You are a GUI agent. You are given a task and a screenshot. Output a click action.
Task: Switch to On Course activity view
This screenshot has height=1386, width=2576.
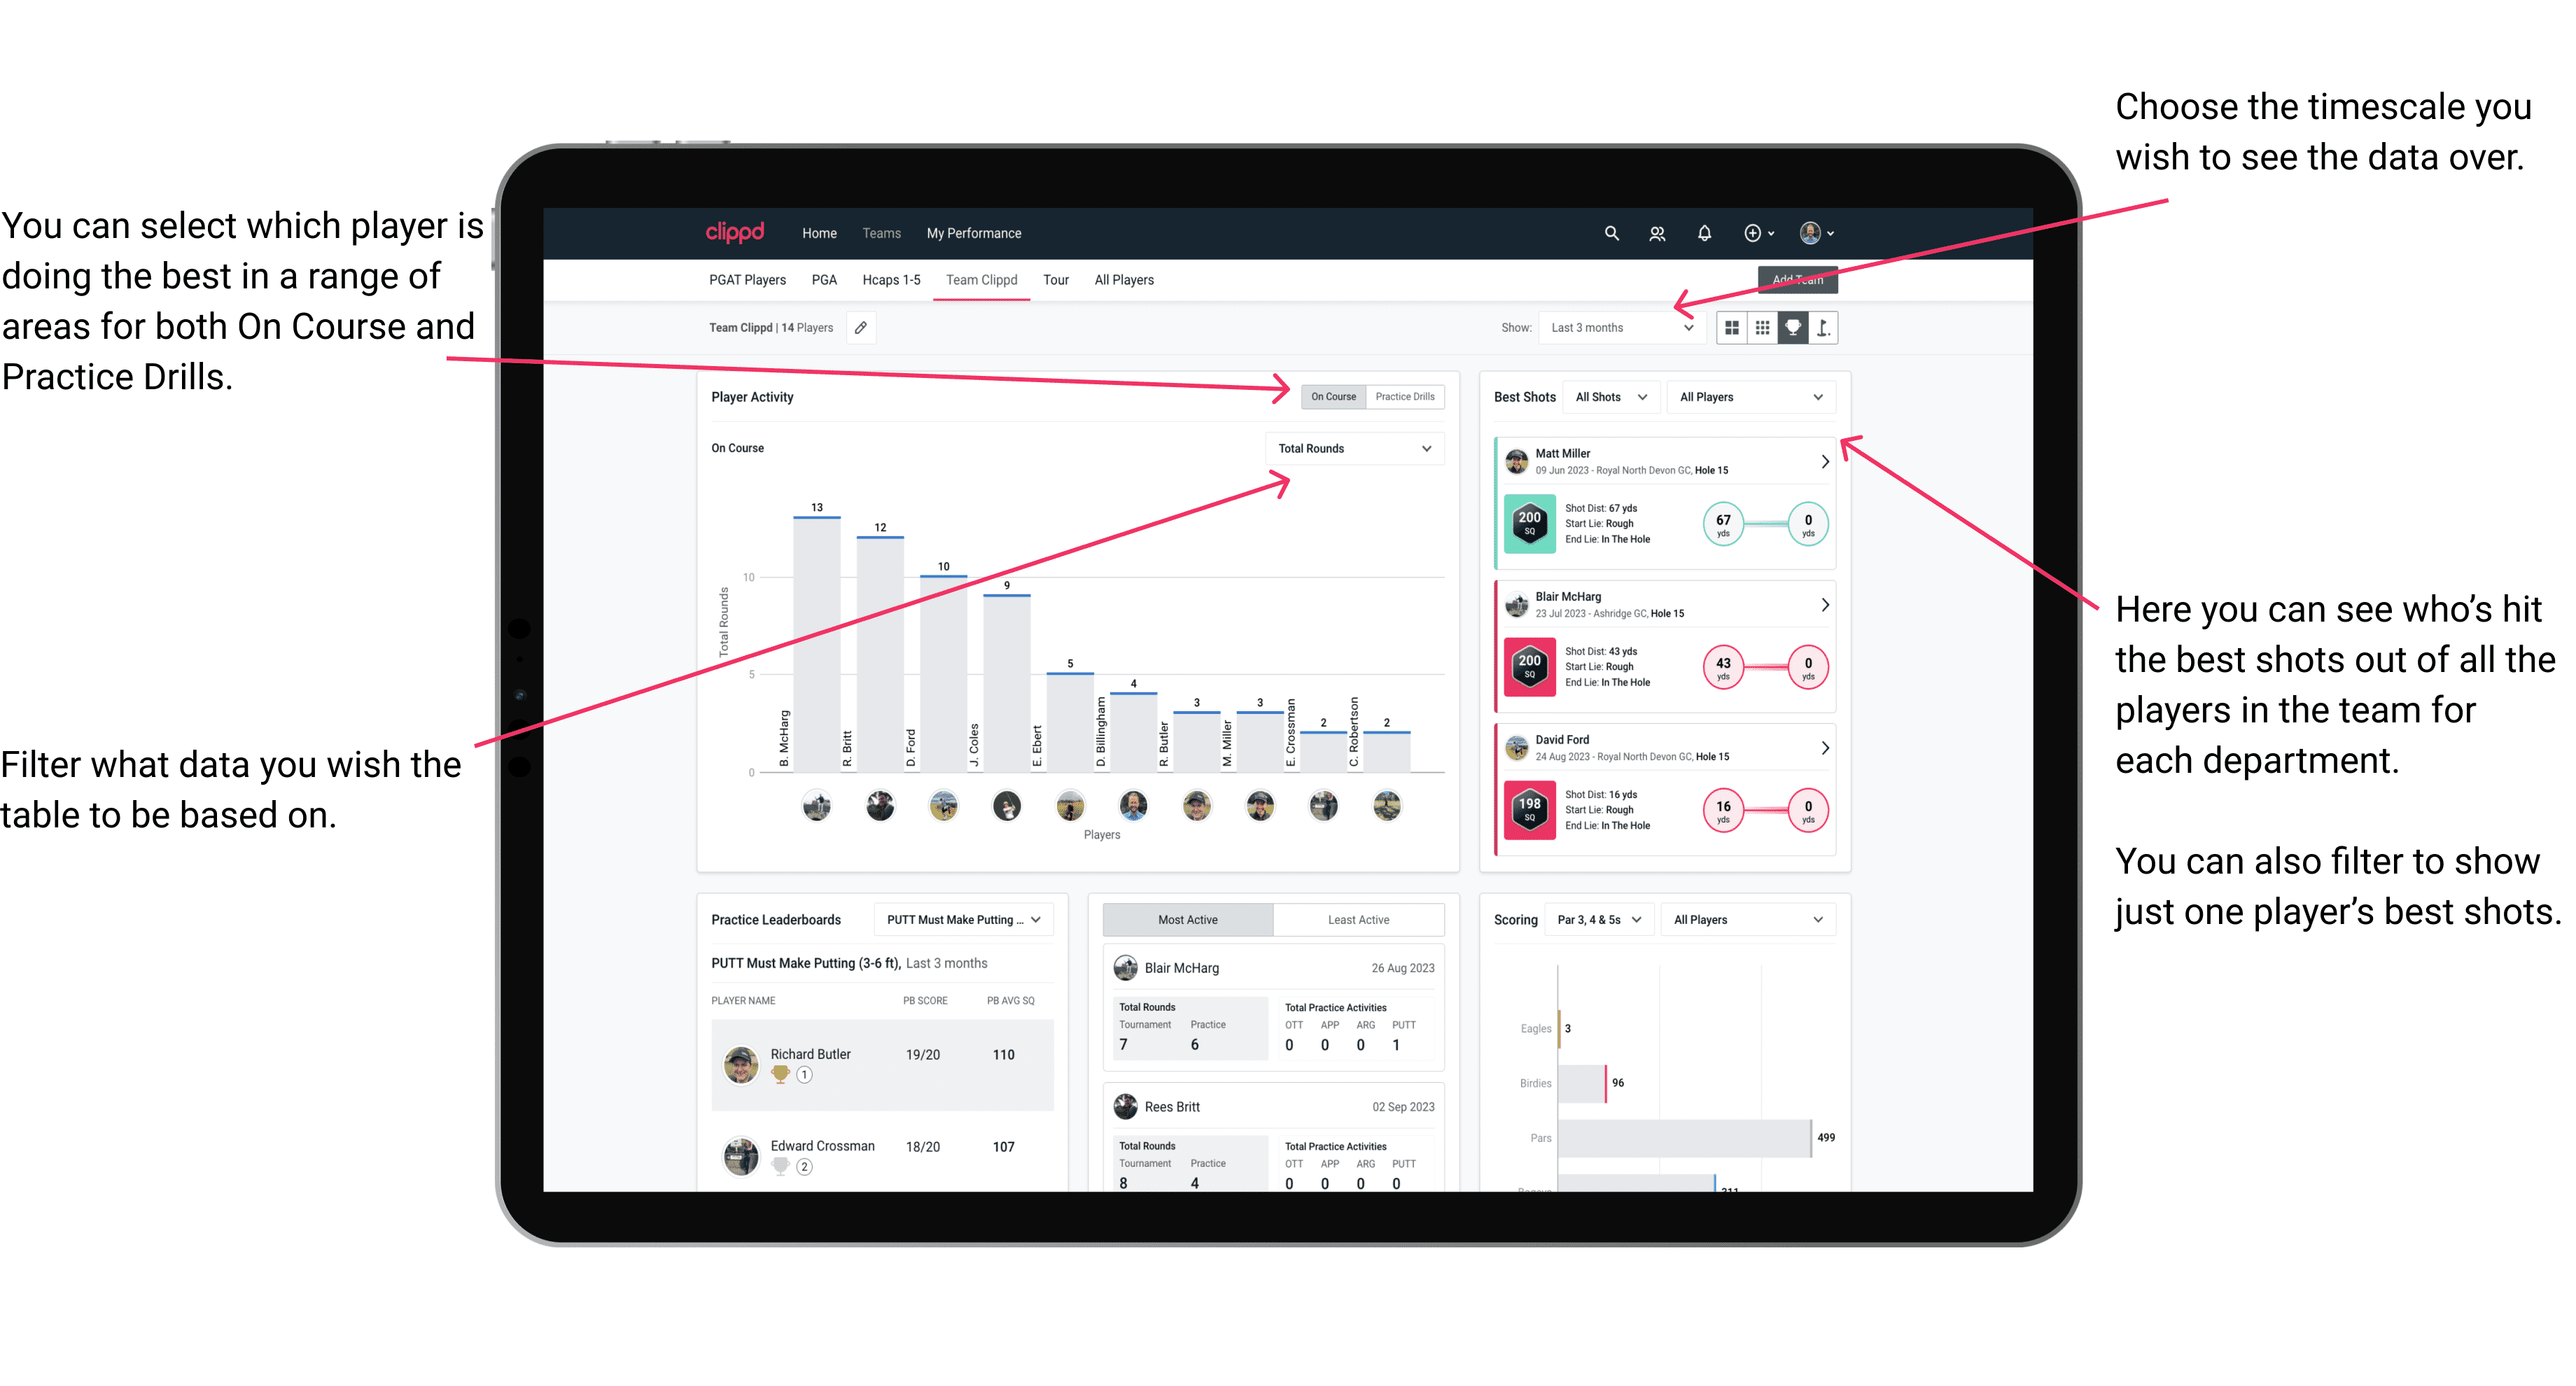(x=1331, y=398)
